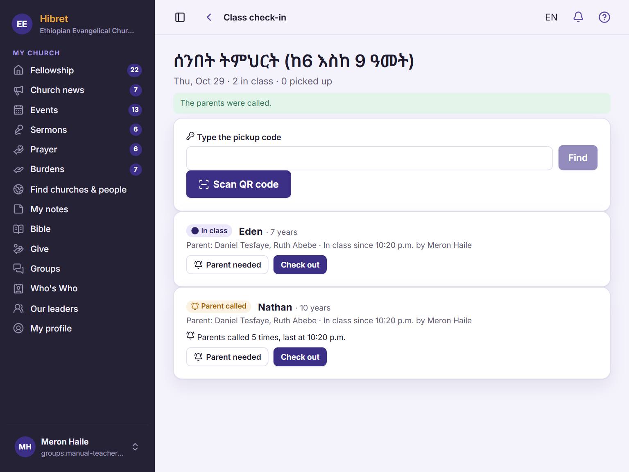Go to Events in the sidebar
This screenshot has height=472, width=629.
click(x=77, y=110)
